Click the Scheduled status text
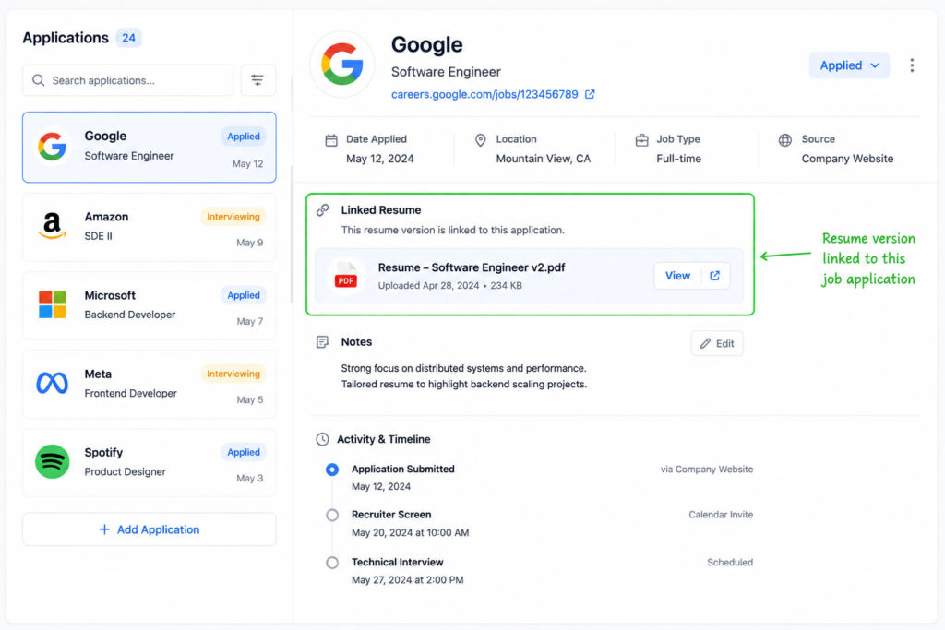 pyautogui.click(x=730, y=562)
